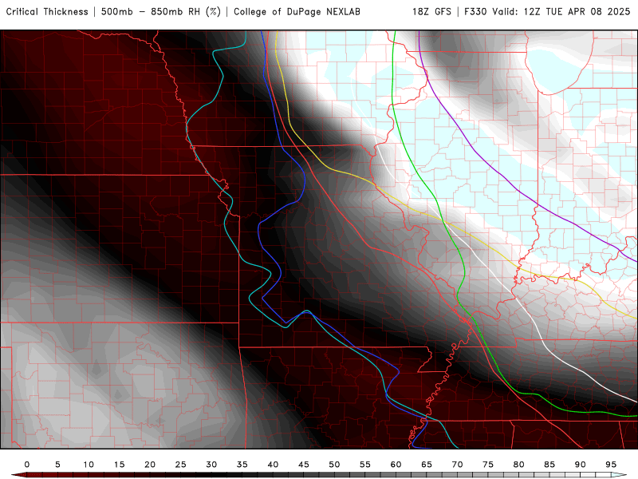Click the "Critical Thickness" title text
Viewport: 638px width, 479px height.
coord(47,11)
